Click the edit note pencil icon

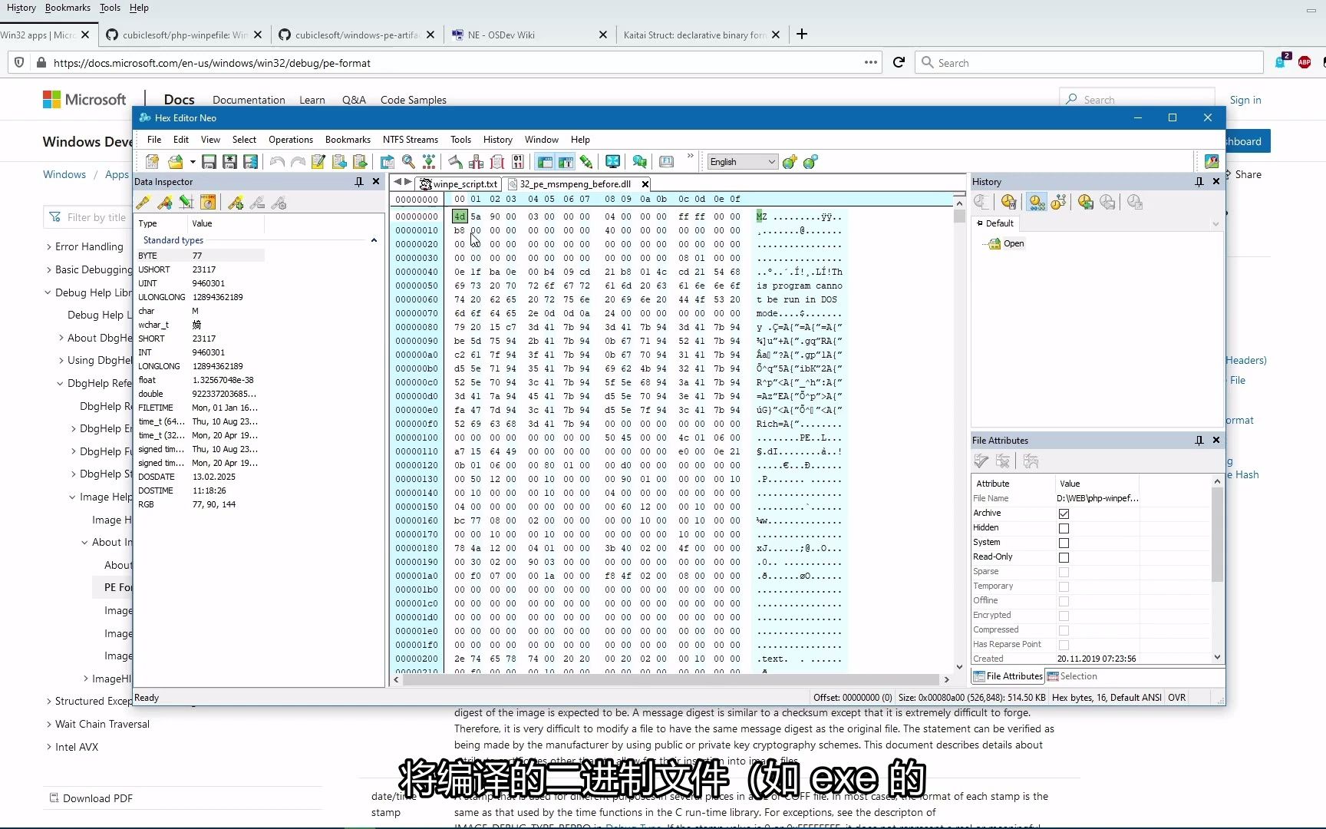tap(318, 161)
